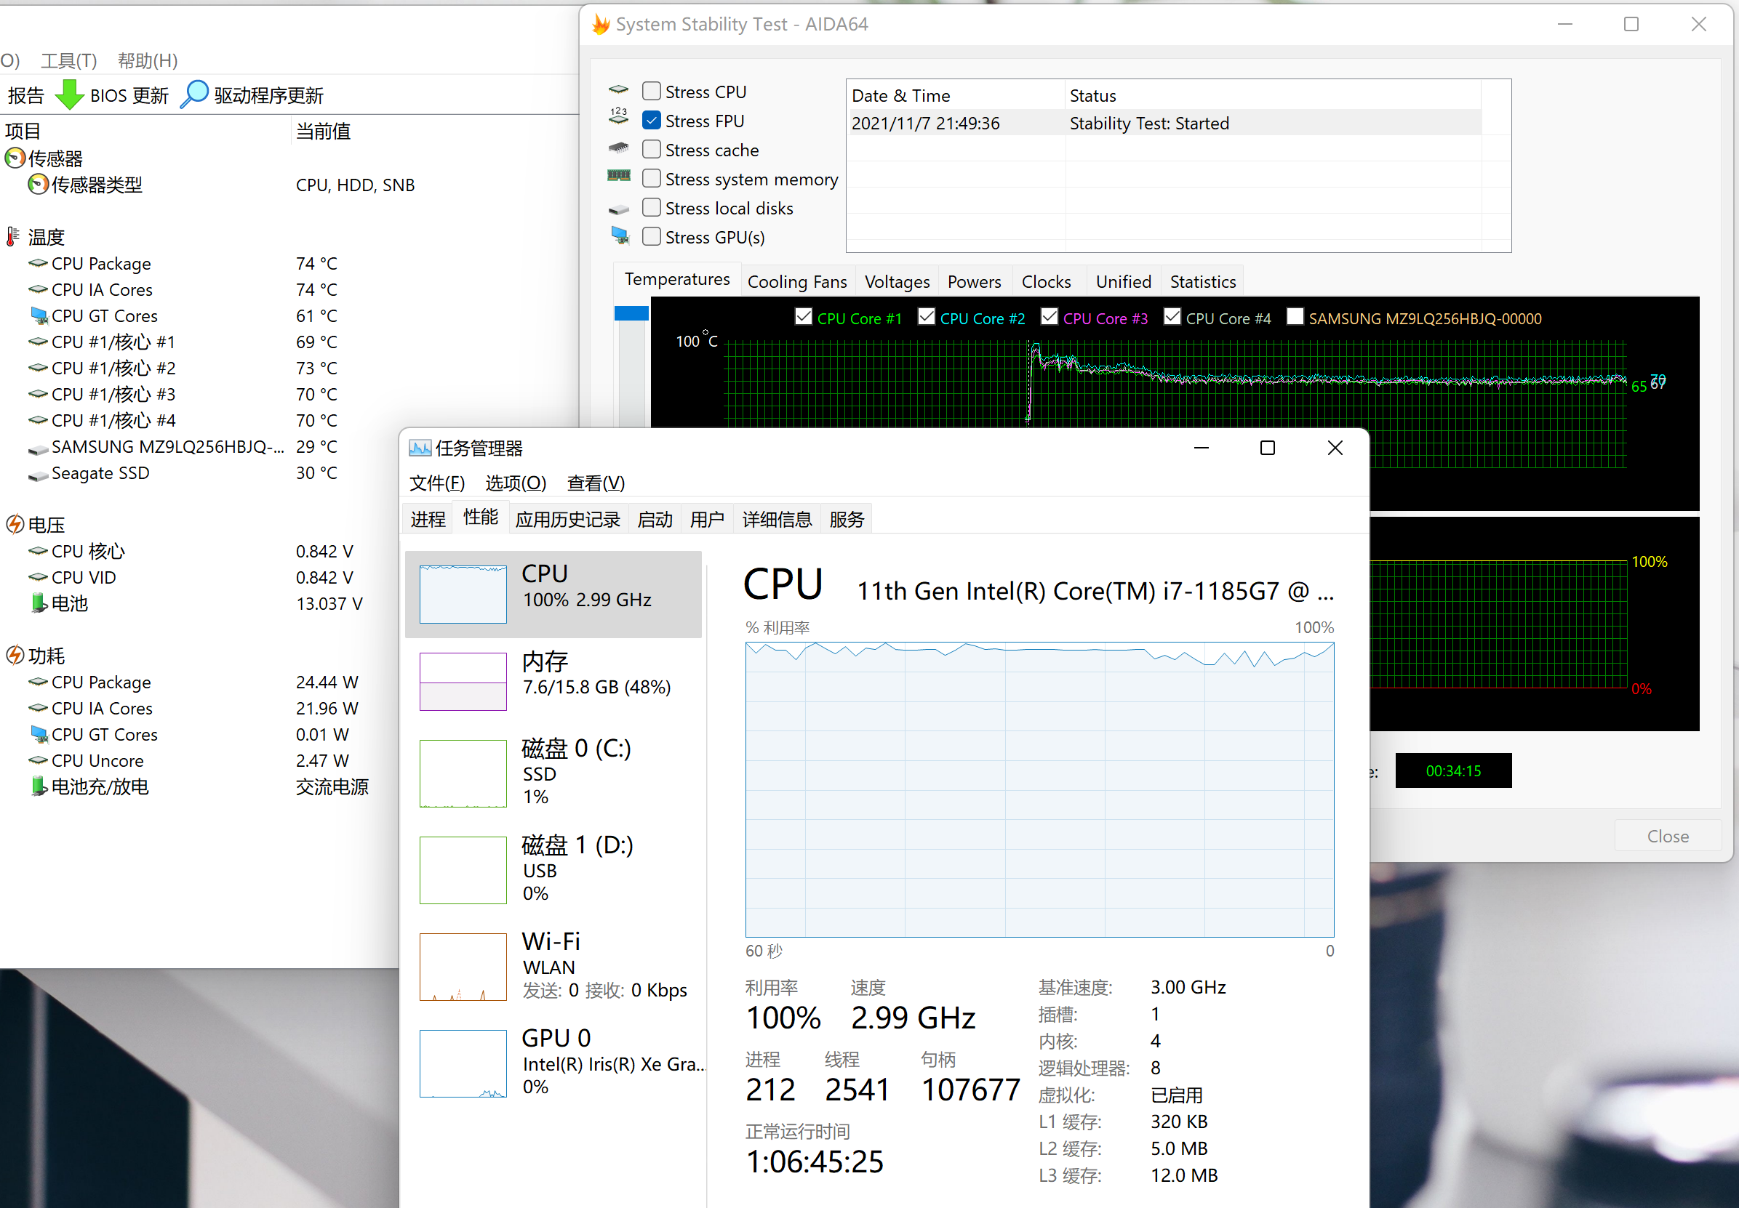Viewport: 1739px width, 1208px height.
Task: Open the Unified tab
Action: 1123,281
